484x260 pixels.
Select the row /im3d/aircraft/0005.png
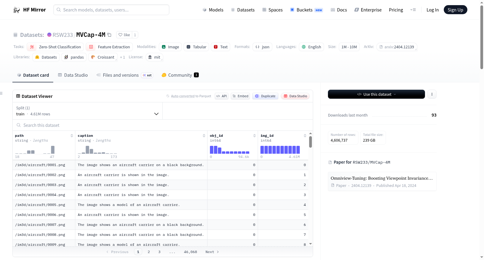tap(160, 205)
